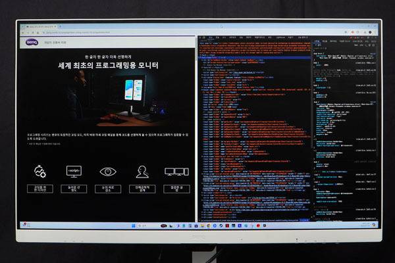Select the eye care feature icon
The height and width of the screenshot is (263, 395).
pos(108,172)
